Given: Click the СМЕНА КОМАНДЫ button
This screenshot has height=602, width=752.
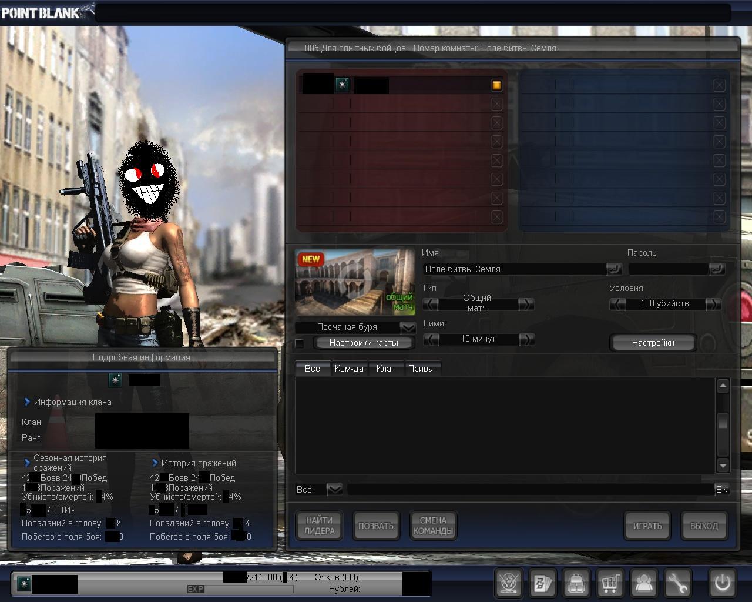Looking at the screenshot, I should (x=433, y=526).
